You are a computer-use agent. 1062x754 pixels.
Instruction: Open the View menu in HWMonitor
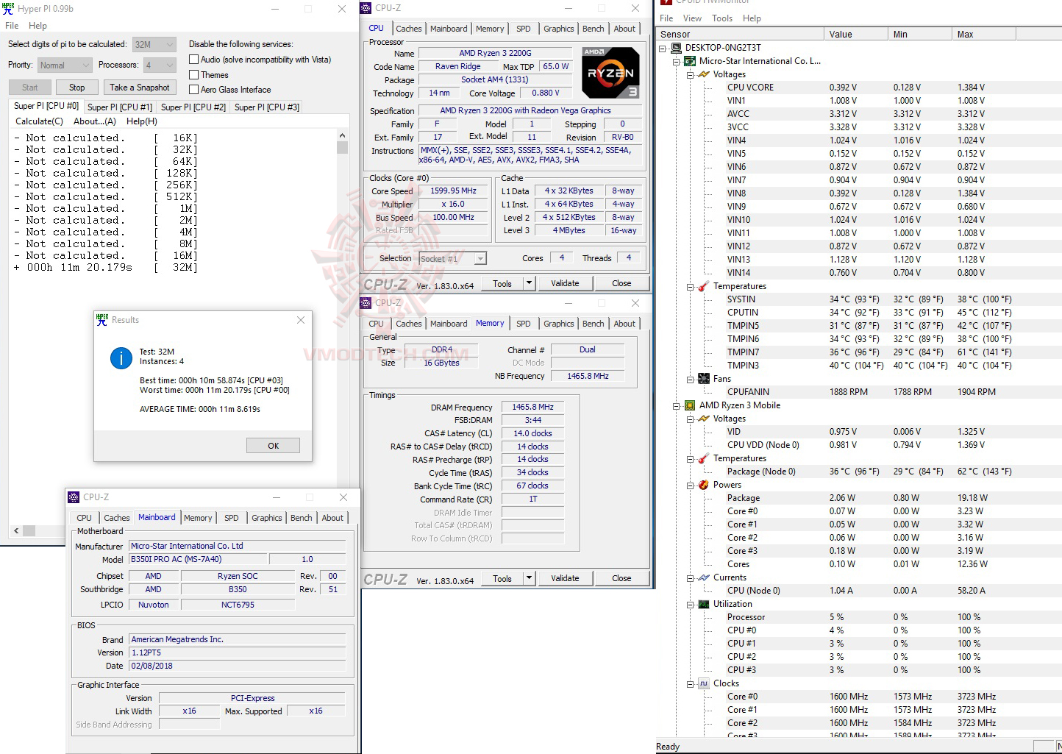[692, 18]
